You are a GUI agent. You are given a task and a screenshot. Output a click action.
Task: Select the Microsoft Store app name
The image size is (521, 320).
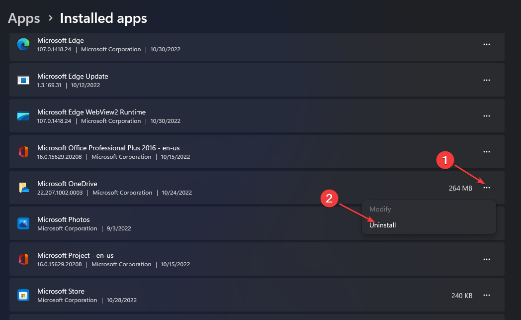tap(61, 292)
